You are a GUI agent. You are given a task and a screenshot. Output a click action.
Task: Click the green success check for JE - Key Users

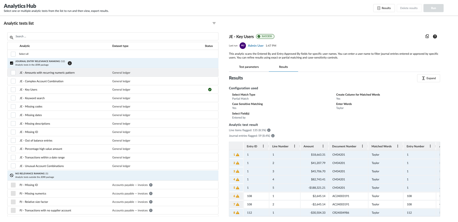(210, 90)
